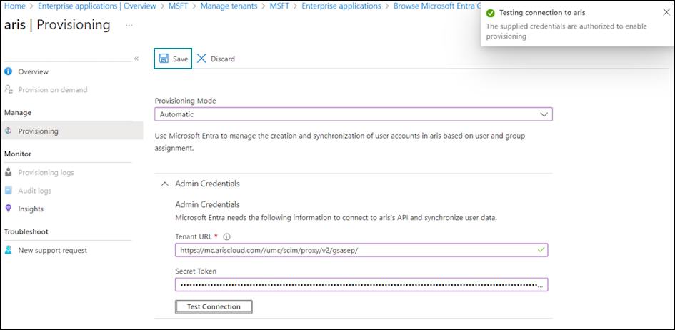
Task: Click the Troubleshoot section heading
Action: click(x=26, y=231)
